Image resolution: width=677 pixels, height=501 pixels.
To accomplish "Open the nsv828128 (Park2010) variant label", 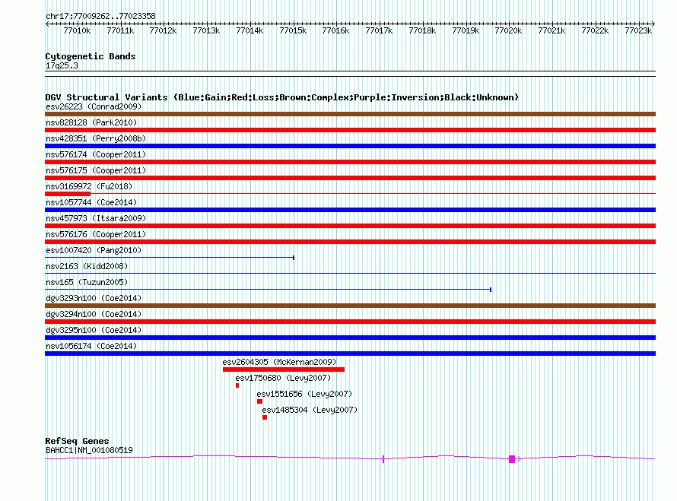I will [80, 122].
